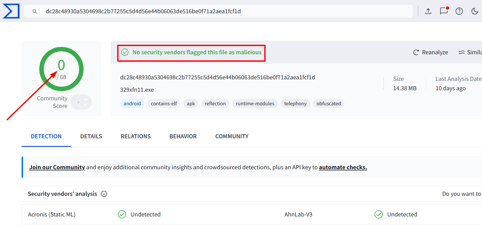Open the help question mark icon
The image size is (482, 225).
pos(459,11)
